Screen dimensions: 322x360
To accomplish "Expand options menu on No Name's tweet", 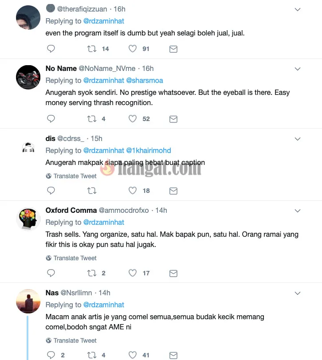I will coord(298,69).
